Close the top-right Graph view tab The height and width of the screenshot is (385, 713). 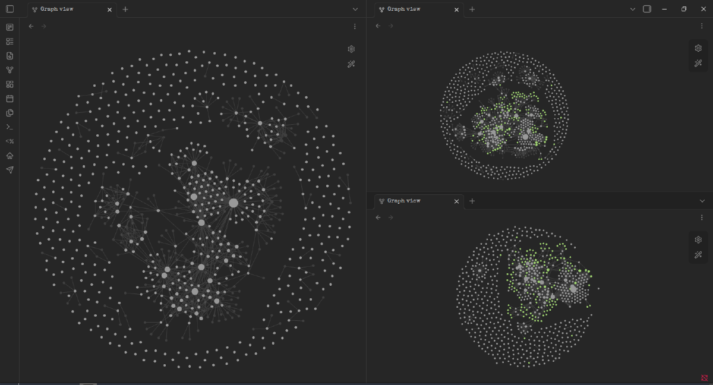tap(456, 10)
